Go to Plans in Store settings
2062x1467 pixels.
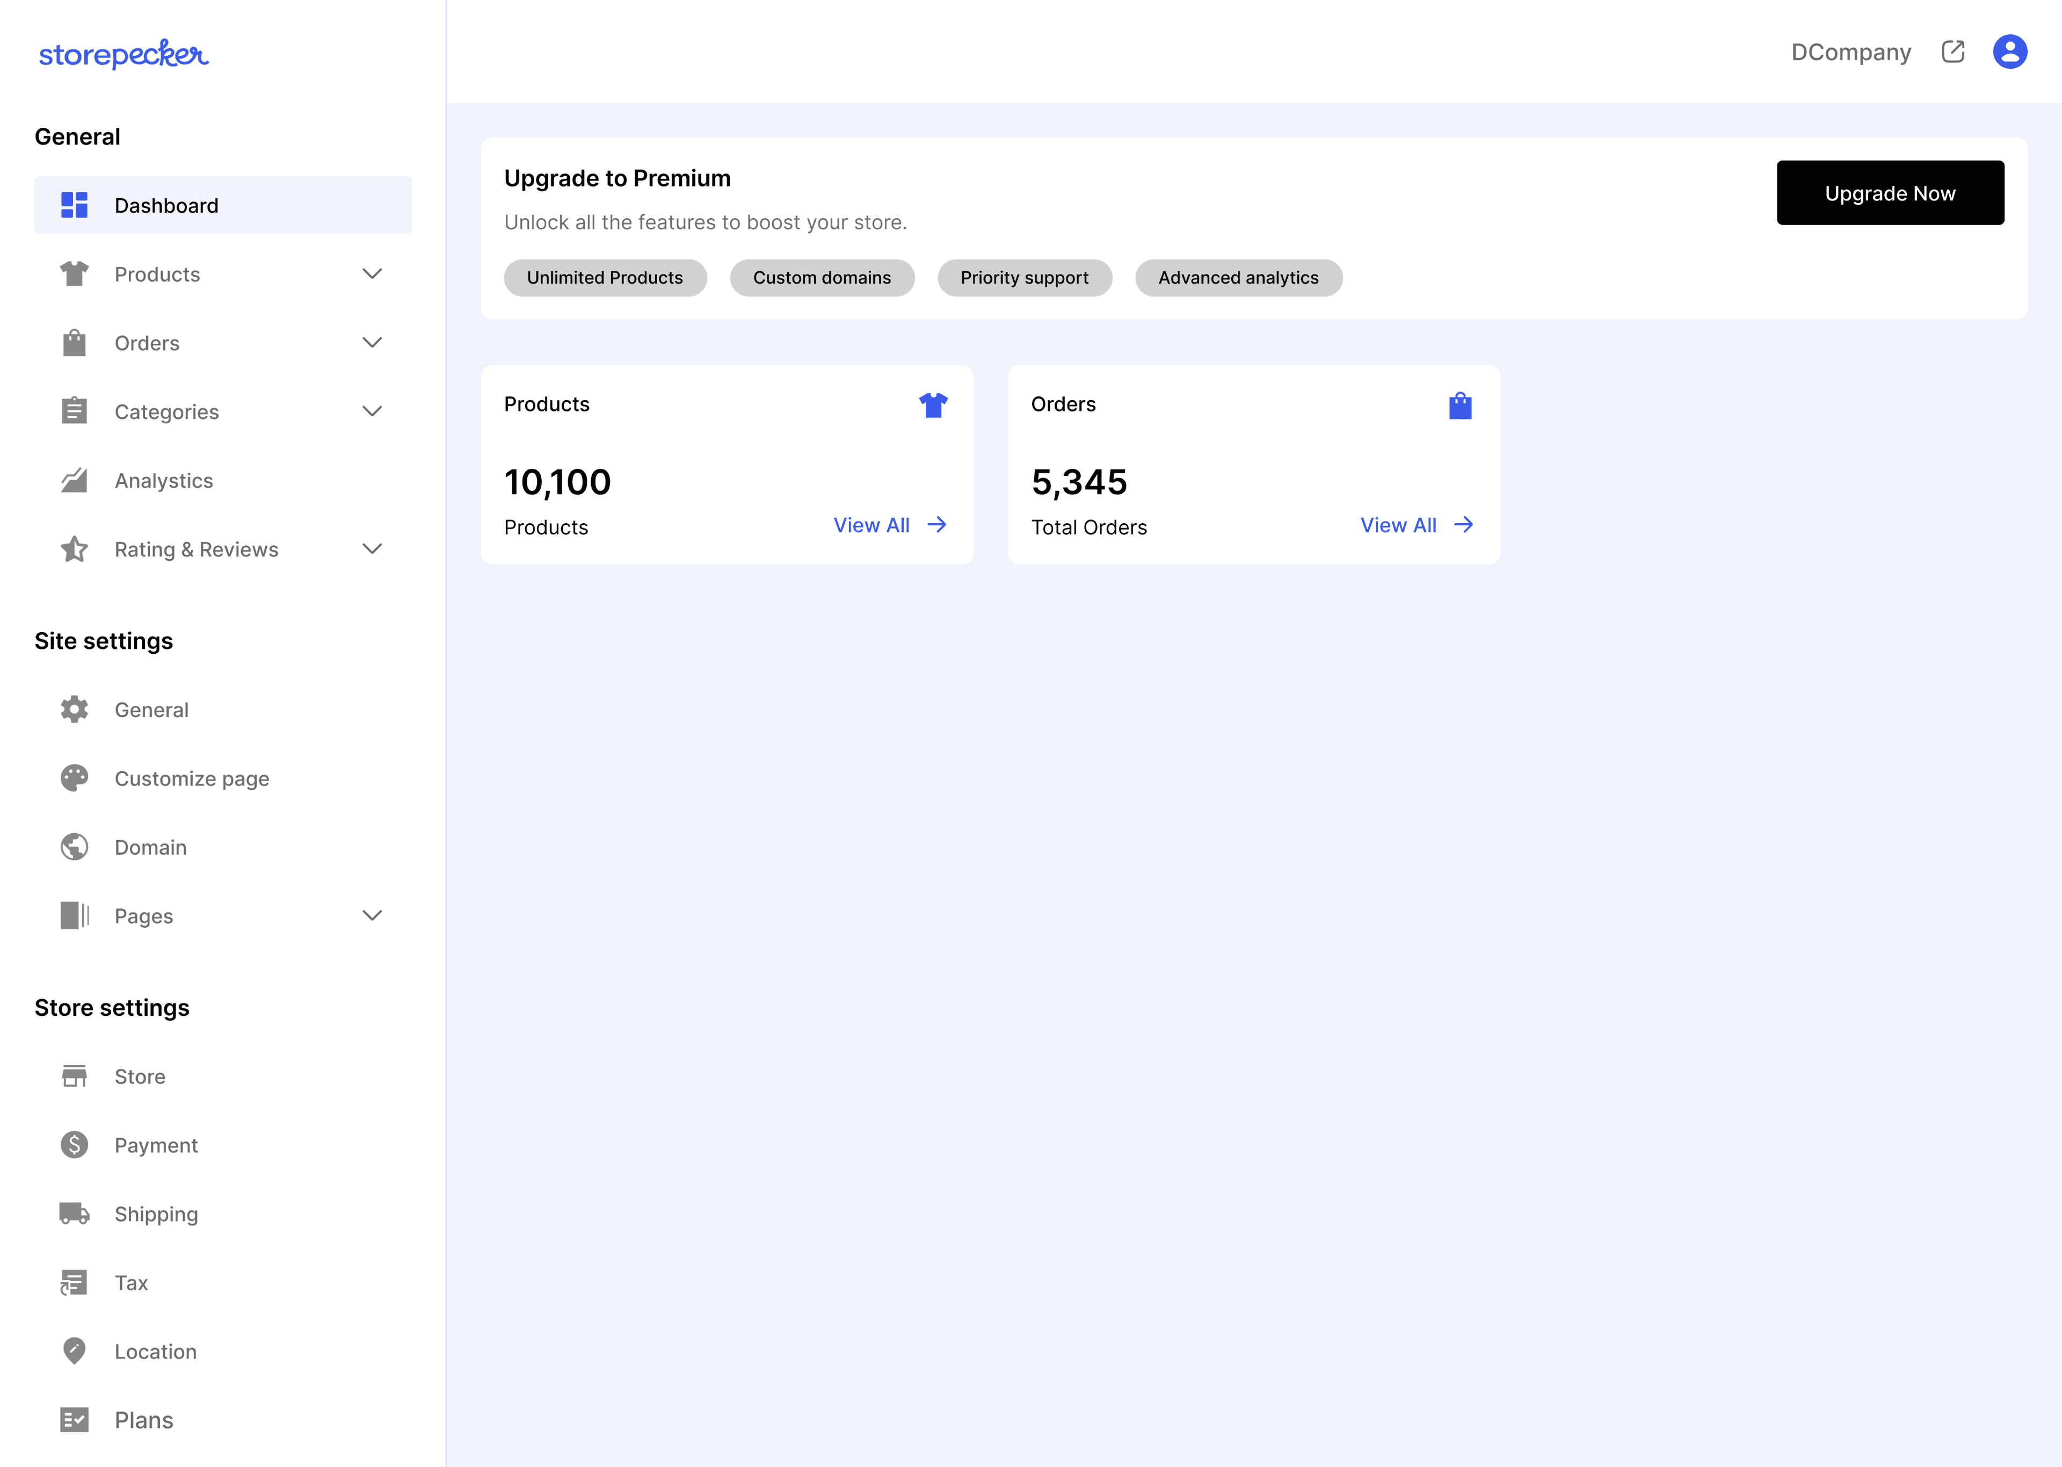(x=143, y=1420)
